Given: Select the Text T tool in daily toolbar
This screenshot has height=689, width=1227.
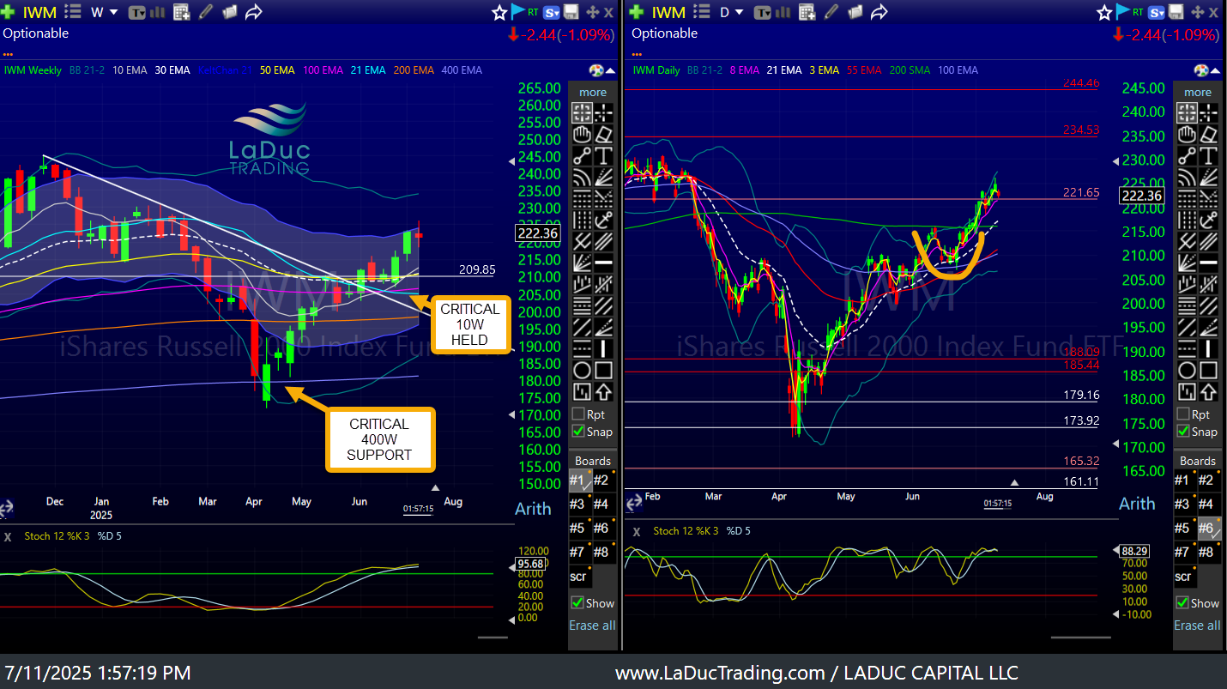Looking at the screenshot, I should point(1208,155).
